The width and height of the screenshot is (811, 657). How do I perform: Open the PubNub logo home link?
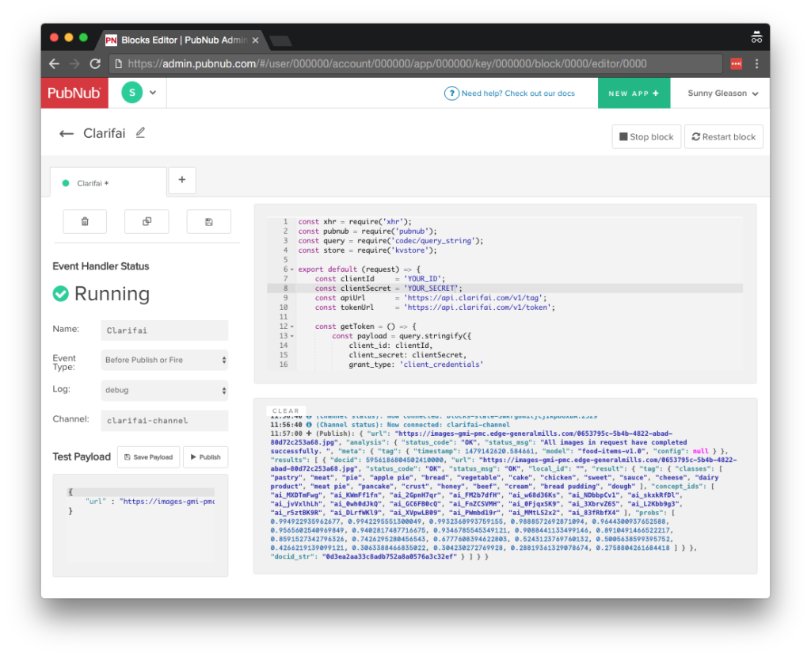[x=74, y=94]
